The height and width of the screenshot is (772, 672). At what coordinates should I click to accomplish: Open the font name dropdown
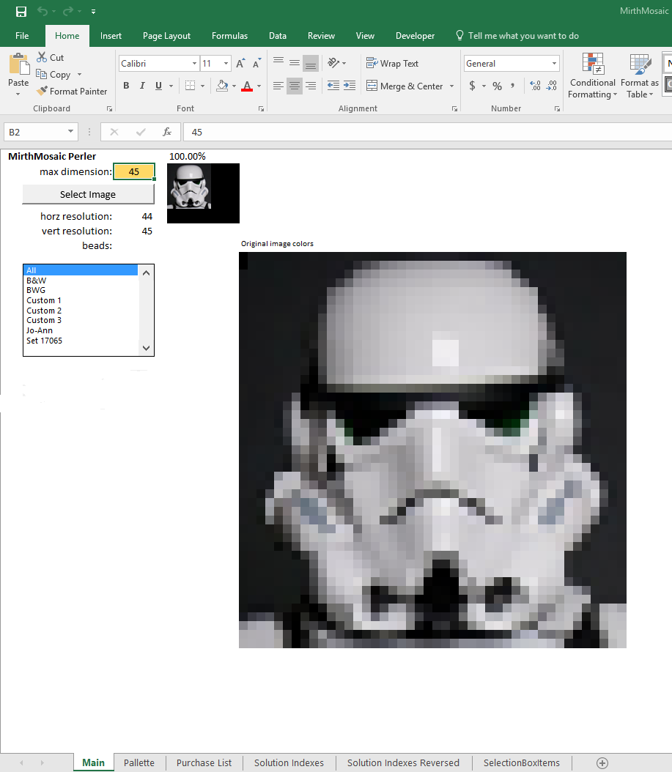click(x=192, y=63)
